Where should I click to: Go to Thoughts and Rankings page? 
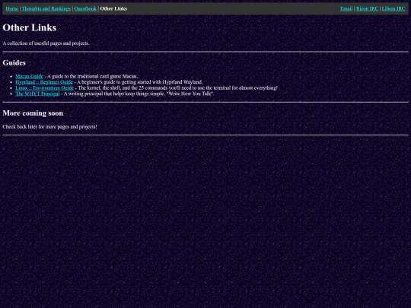click(x=46, y=8)
